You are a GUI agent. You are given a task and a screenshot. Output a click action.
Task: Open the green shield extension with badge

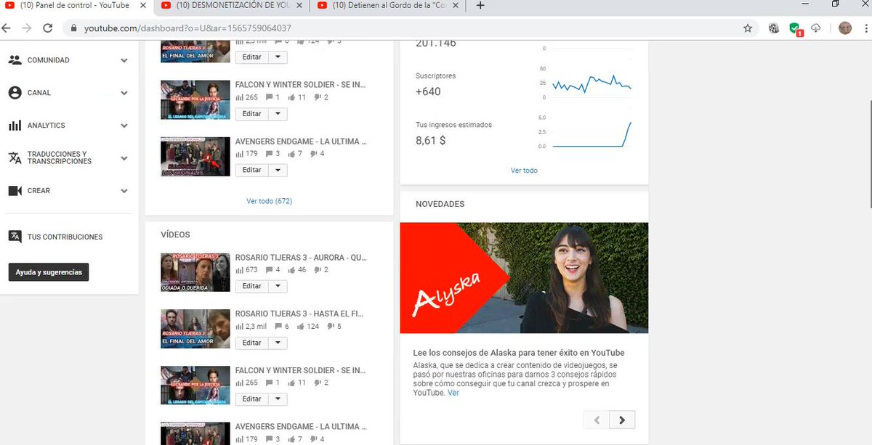[796, 29]
